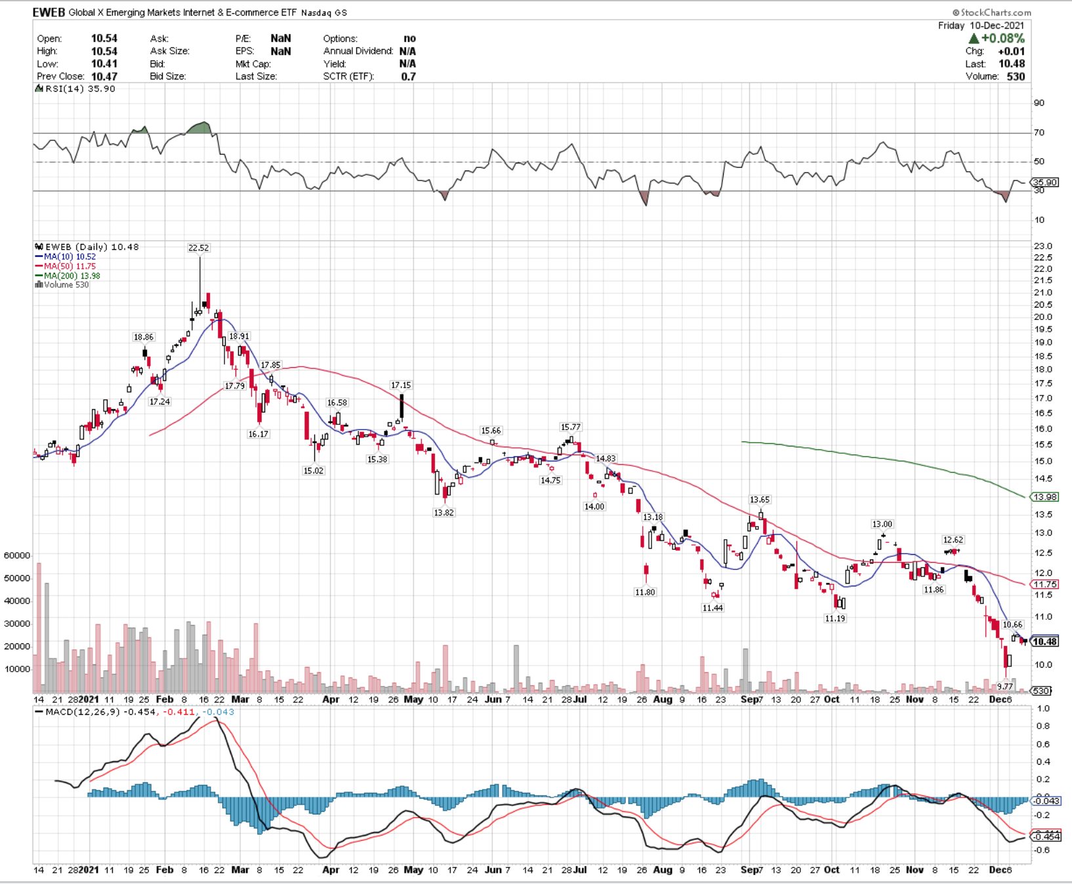Click the -0.043 MACD histogram axis tag
The width and height of the screenshot is (1072, 884).
pyautogui.click(x=1046, y=801)
